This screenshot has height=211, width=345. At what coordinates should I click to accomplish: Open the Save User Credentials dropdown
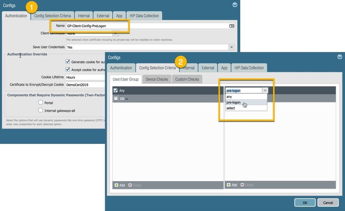pyautogui.click(x=232, y=47)
